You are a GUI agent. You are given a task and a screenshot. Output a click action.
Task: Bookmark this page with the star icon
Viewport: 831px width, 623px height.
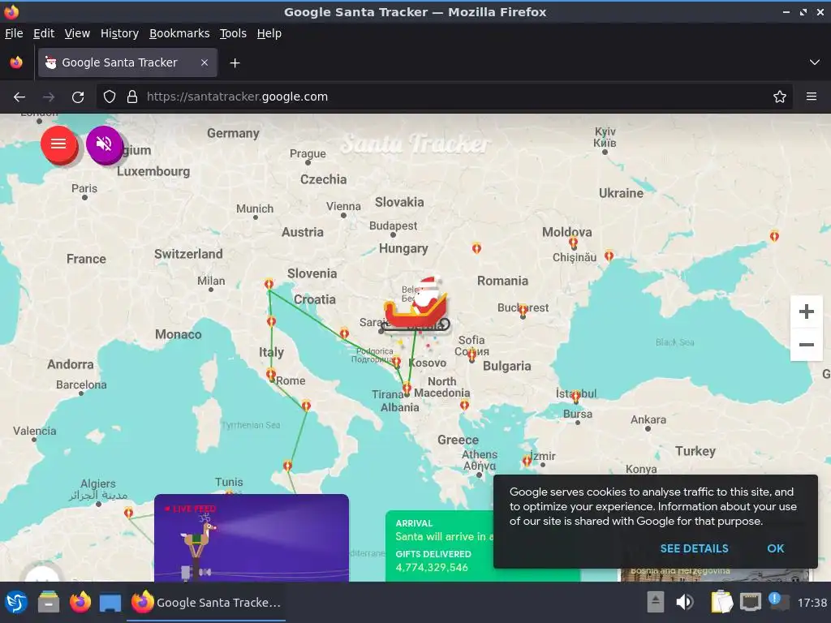tap(779, 97)
